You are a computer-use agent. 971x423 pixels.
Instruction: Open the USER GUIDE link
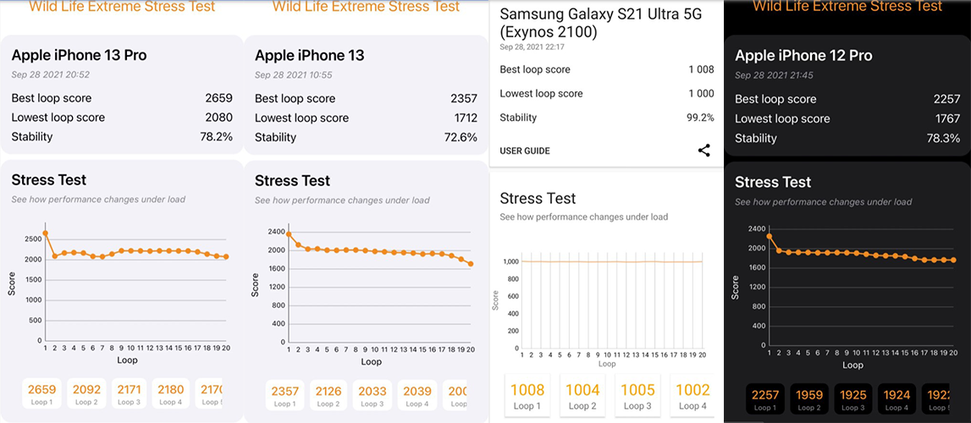click(x=525, y=151)
